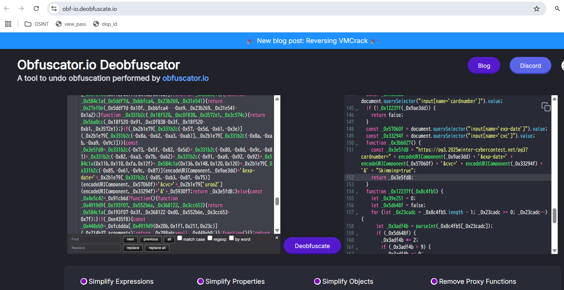
Task: Click input editor scrollbar down arrow
Action: pos(277,230)
